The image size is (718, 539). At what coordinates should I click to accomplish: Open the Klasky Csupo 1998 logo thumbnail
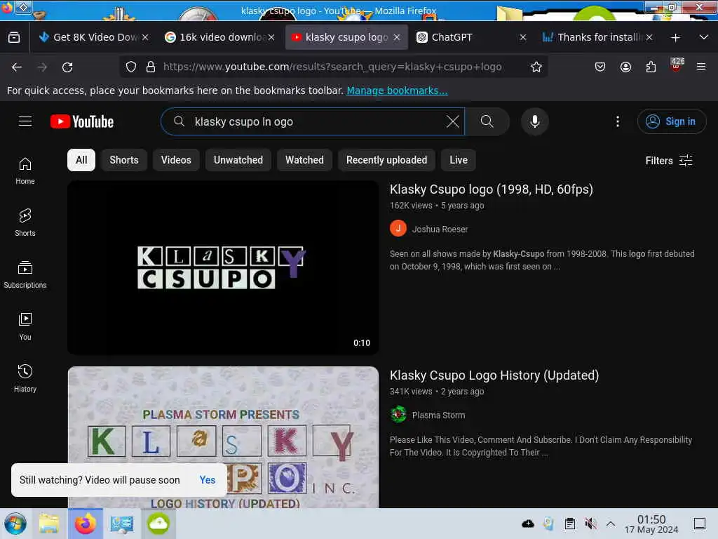coord(223,267)
